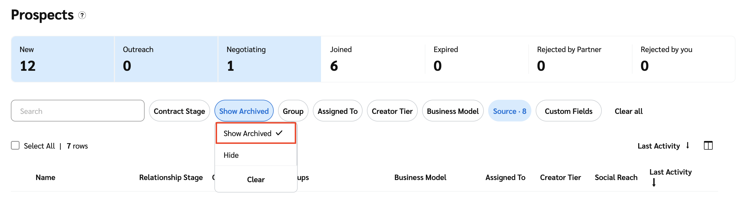The width and height of the screenshot is (742, 199).
Task: Open the column layout settings icon
Action: coord(708,146)
